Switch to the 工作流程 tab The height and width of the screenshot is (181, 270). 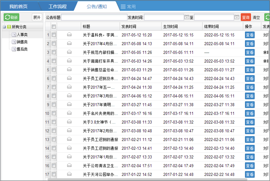point(57,5)
